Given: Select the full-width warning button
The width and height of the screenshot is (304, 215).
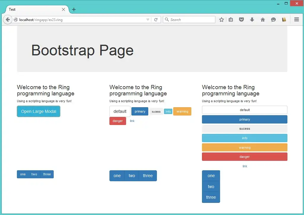Looking at the screenshot, I should [x=244, y=147].
